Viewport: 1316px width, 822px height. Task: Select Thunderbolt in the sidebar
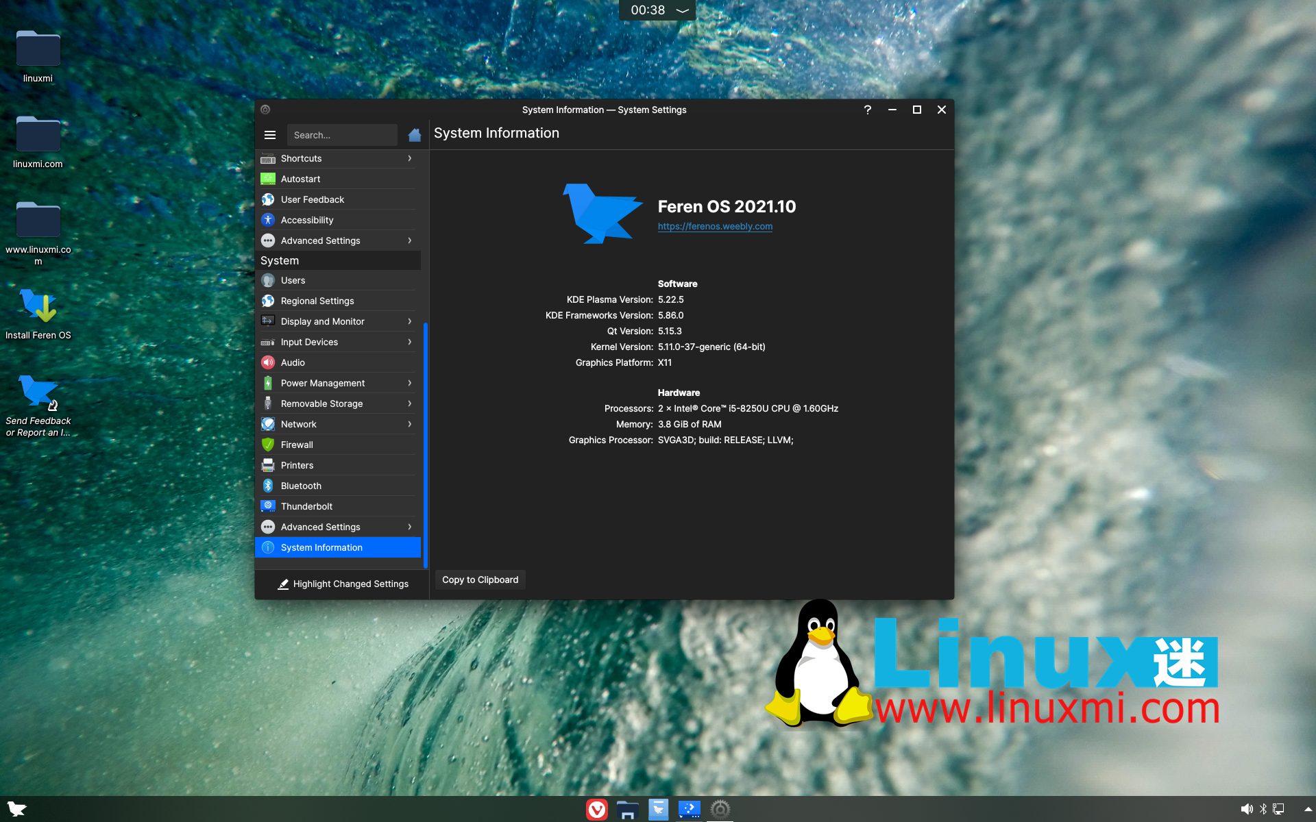point(338,506)
